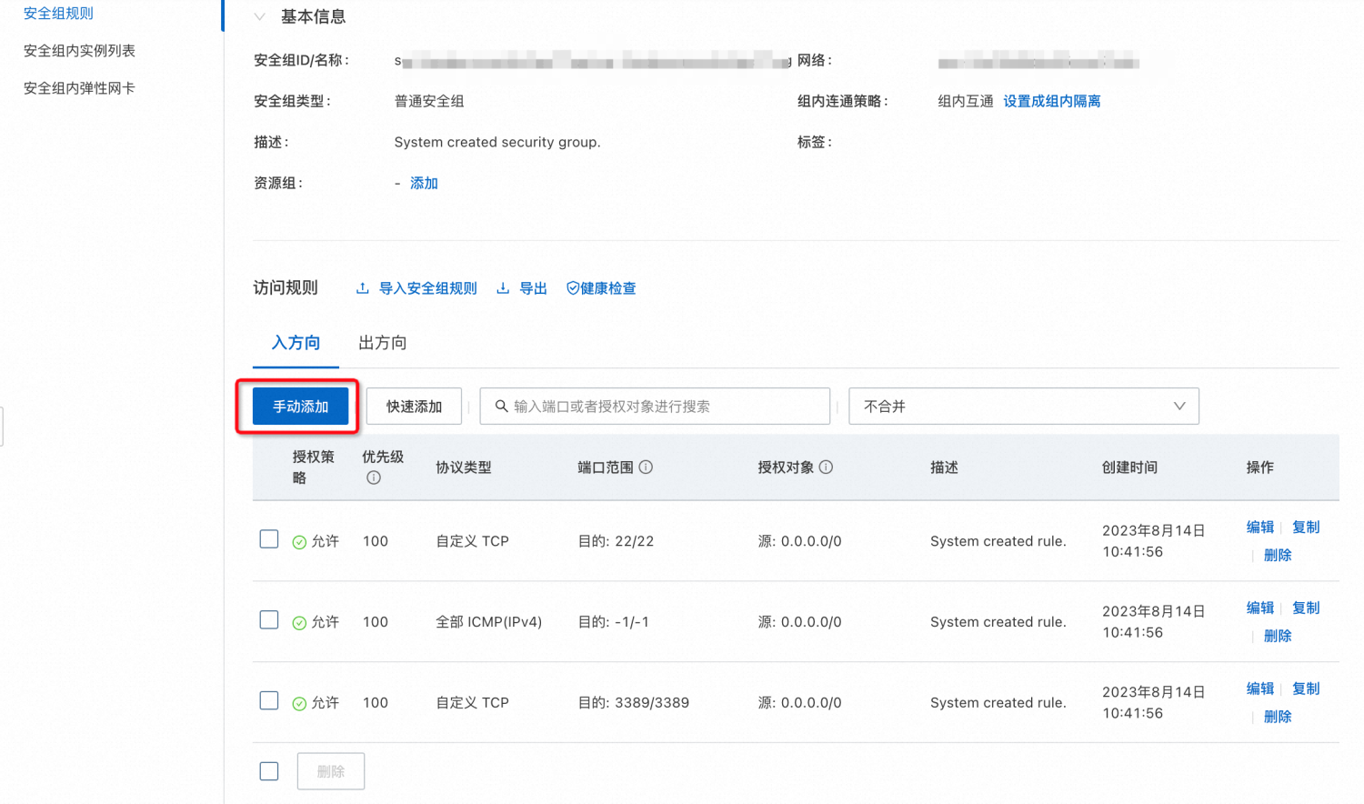Click the green 允许 status icon for port 22/22 rule
This screenshot has height=804, width=1364.
[299, 542]
